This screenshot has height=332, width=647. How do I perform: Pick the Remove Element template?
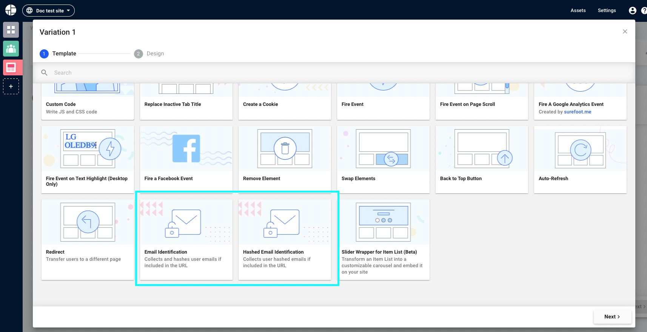(285, 159)
